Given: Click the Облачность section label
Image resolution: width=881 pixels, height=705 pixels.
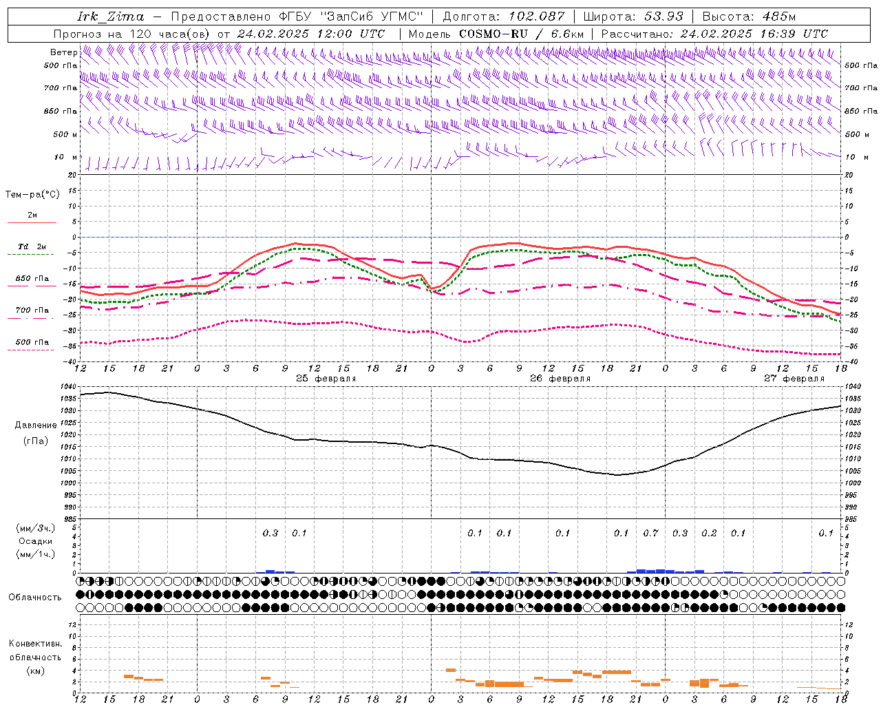Looking at the screenshot, I should (35, 597).
